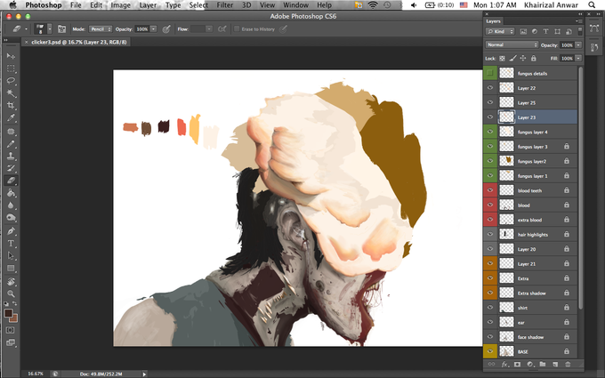Select the Crop tool
This screenshot has width=605, height=378.
click(x=11, y=106)
